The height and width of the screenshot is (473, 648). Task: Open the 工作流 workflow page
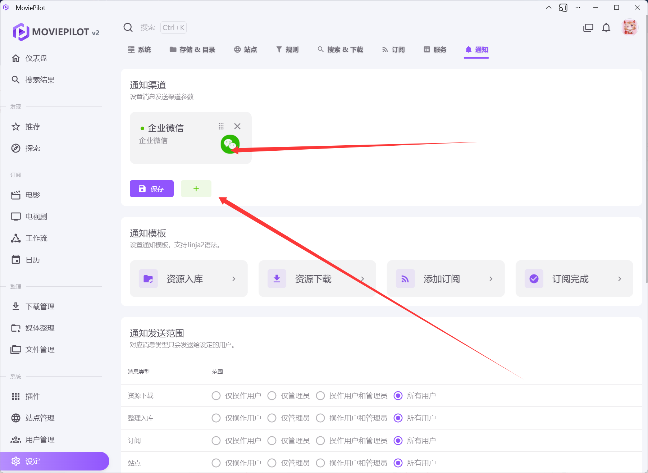[x=36, y=238]
